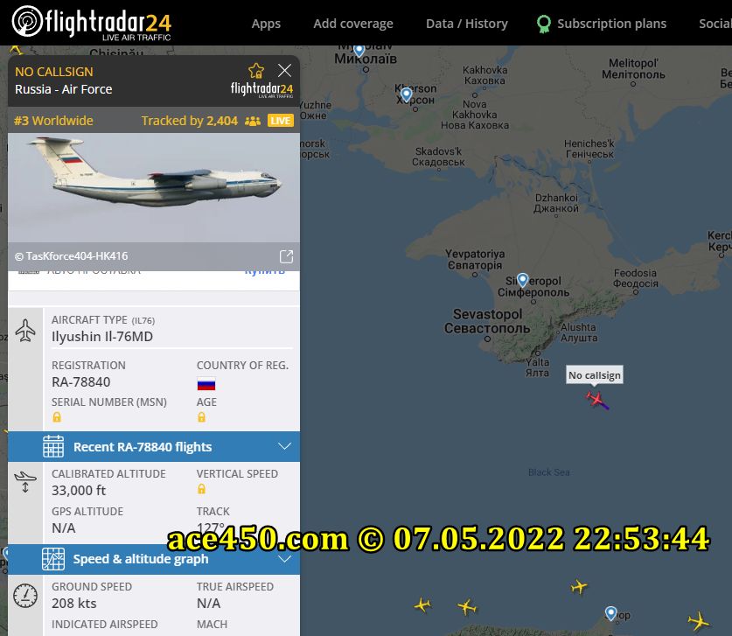Click the No callsign label on map
Image resolution: width=732 pixels, height=636 pixels.
[x=595, y=375]
